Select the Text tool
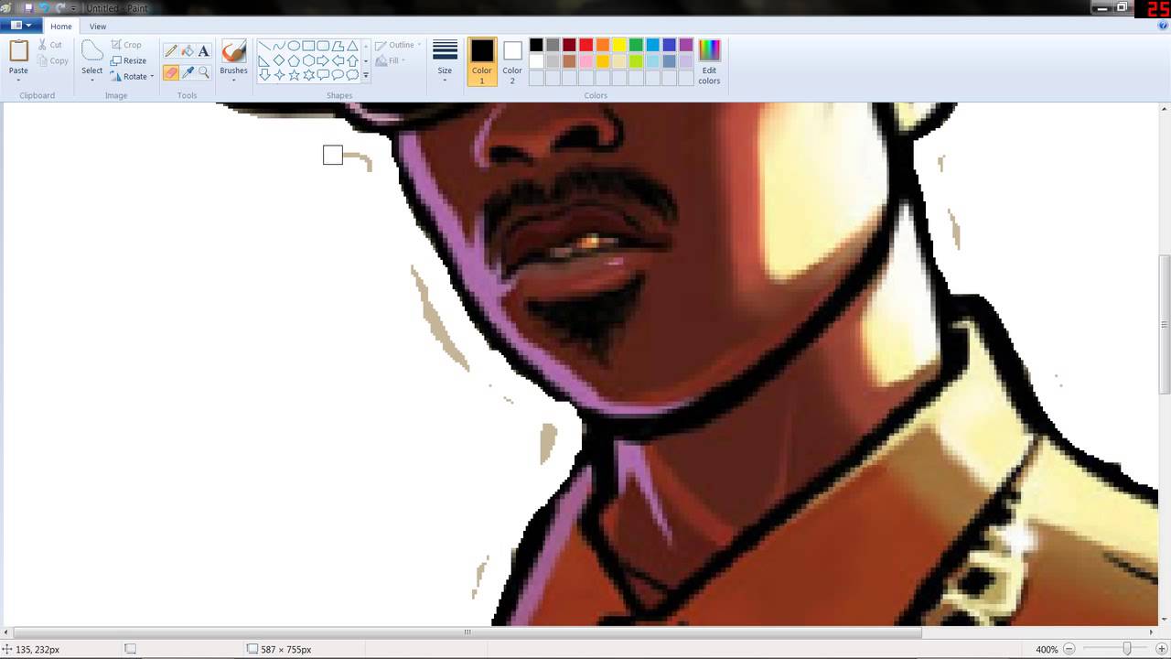This screenshot has height=659, width=1171. pos(204,51)
